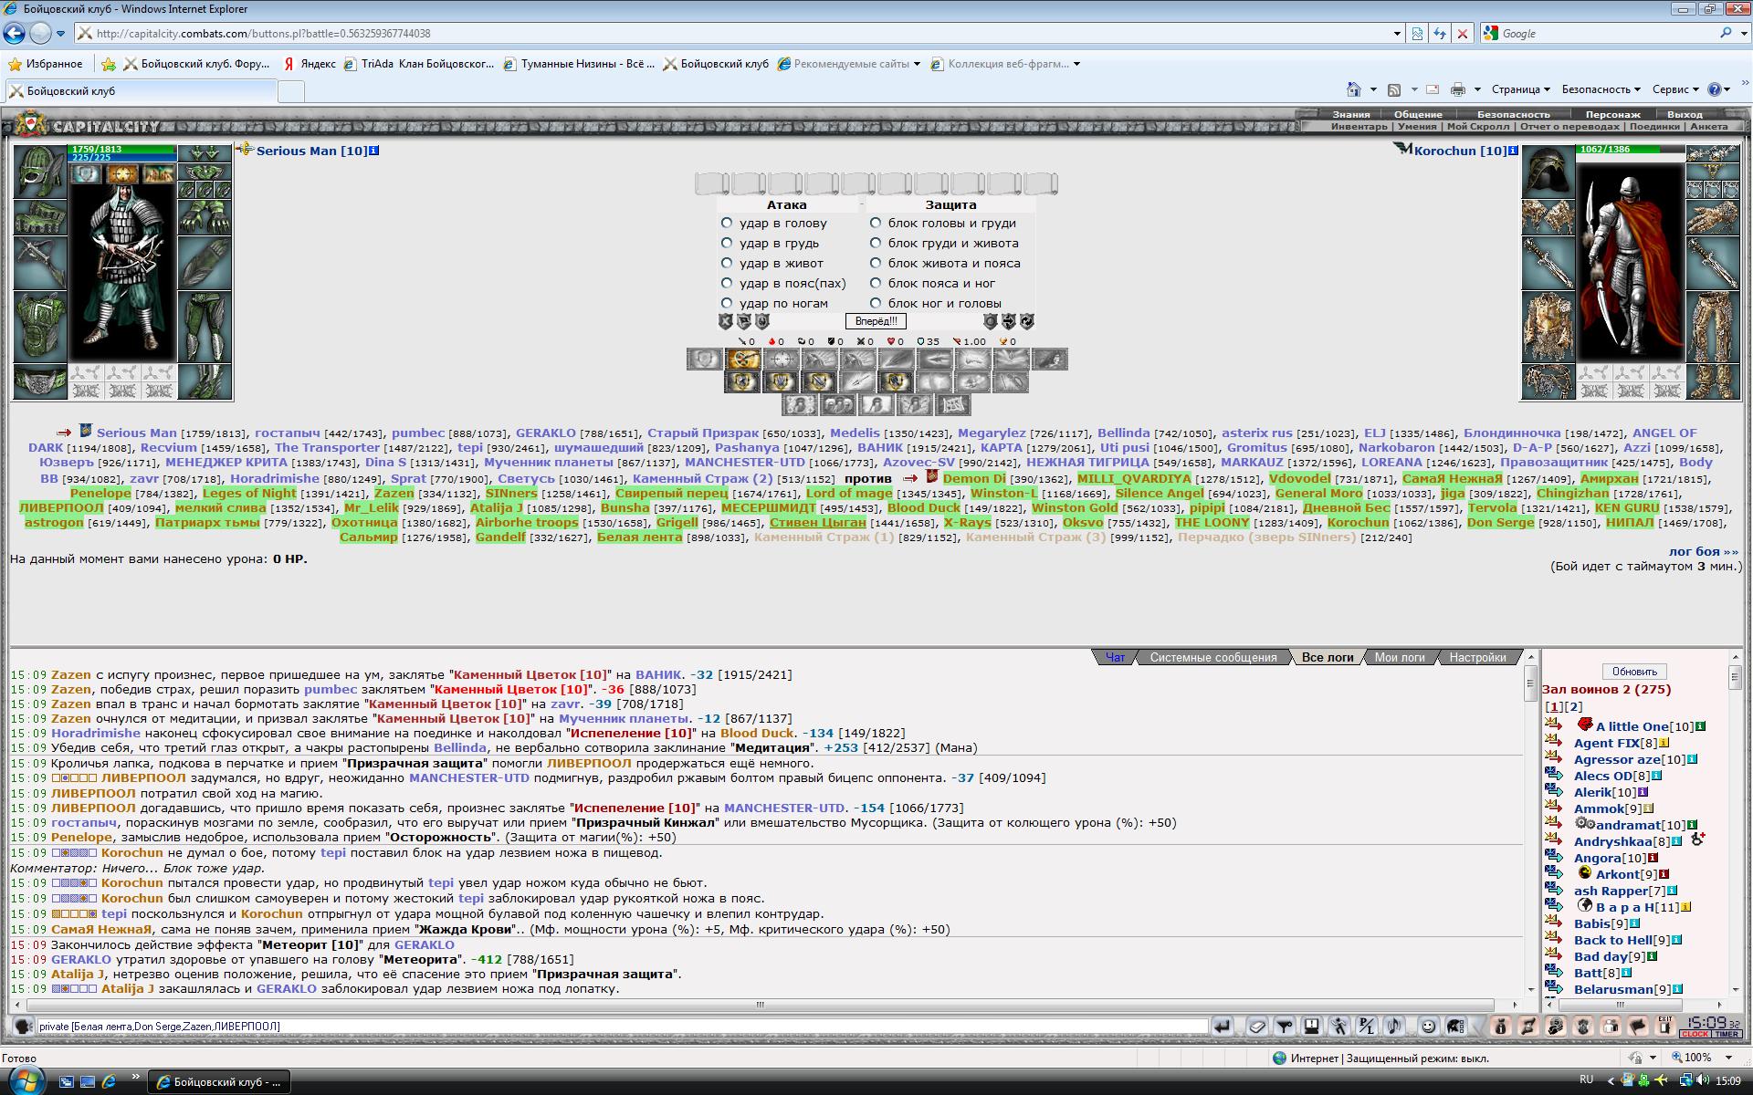The width and height of the screenshot is (1753, 1095).
Task: Switch to the 'Все логи' tab
Action: click(1327, 657)
